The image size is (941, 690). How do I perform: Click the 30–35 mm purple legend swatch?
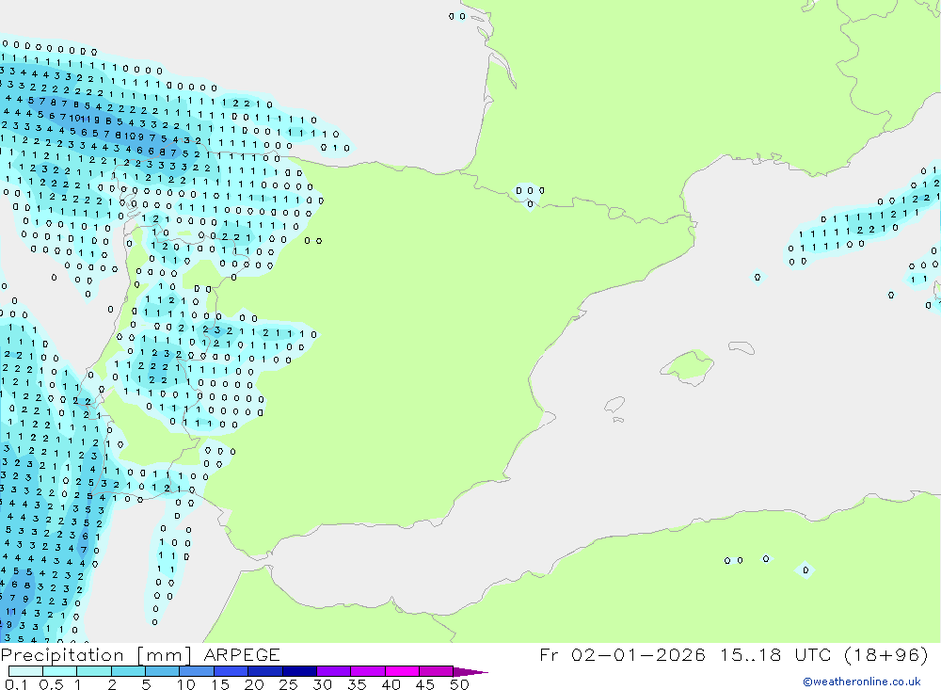coord(334,671)
